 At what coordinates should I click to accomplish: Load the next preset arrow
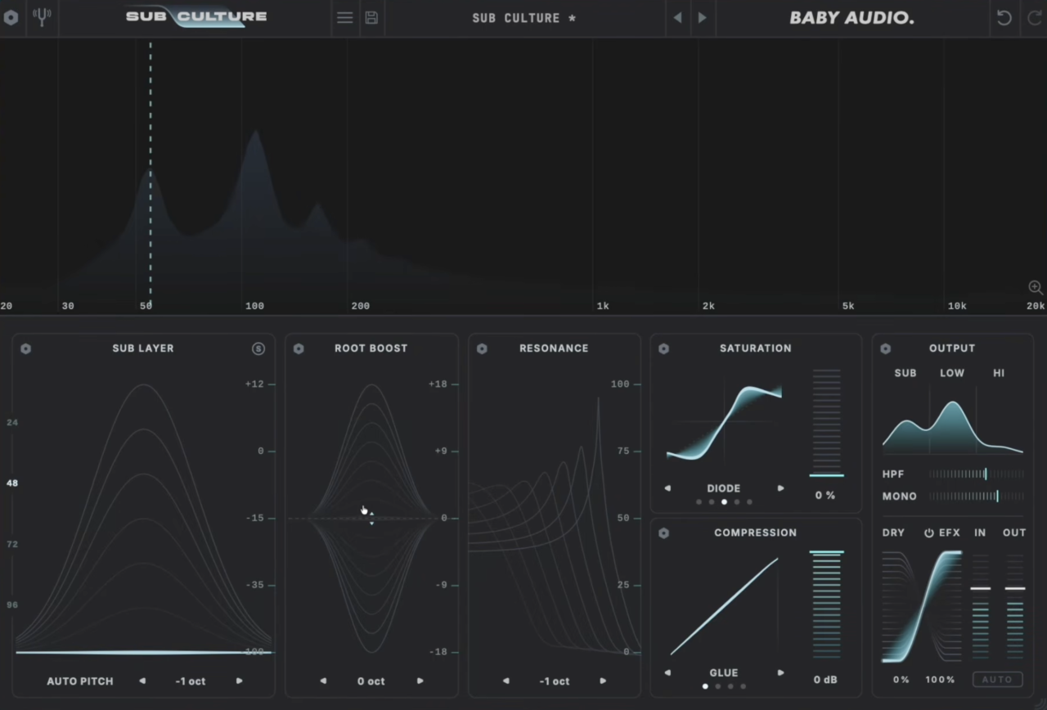(702, 18)
